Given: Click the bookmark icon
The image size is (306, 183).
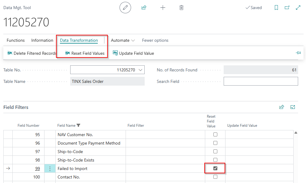Looking at the screenshot, I should (276, 8).
